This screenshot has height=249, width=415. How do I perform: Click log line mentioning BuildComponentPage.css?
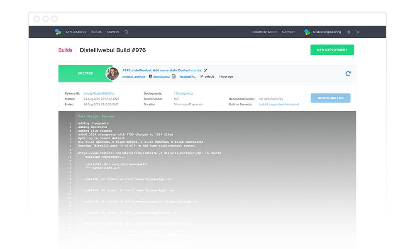pos(142,201)
